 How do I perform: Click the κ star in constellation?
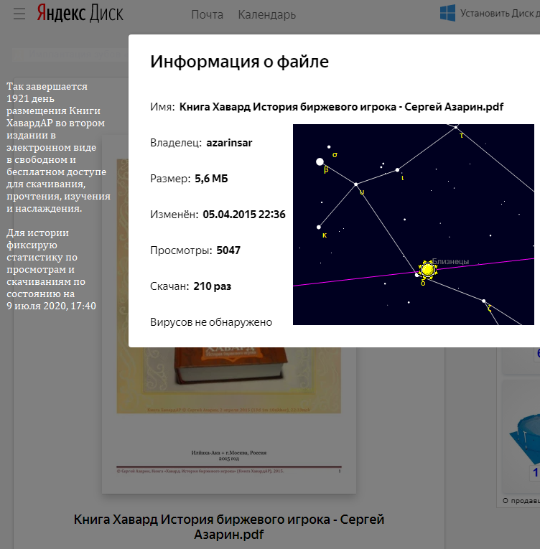point(318,227)
